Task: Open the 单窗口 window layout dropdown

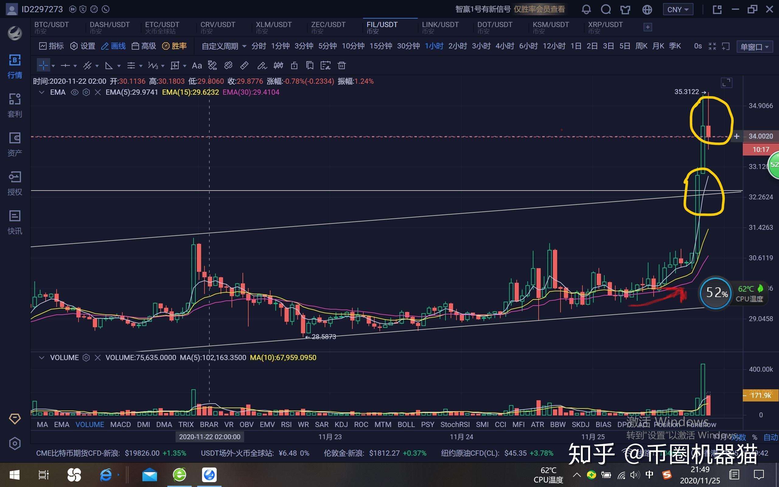Action: click(x=755, y=47)
